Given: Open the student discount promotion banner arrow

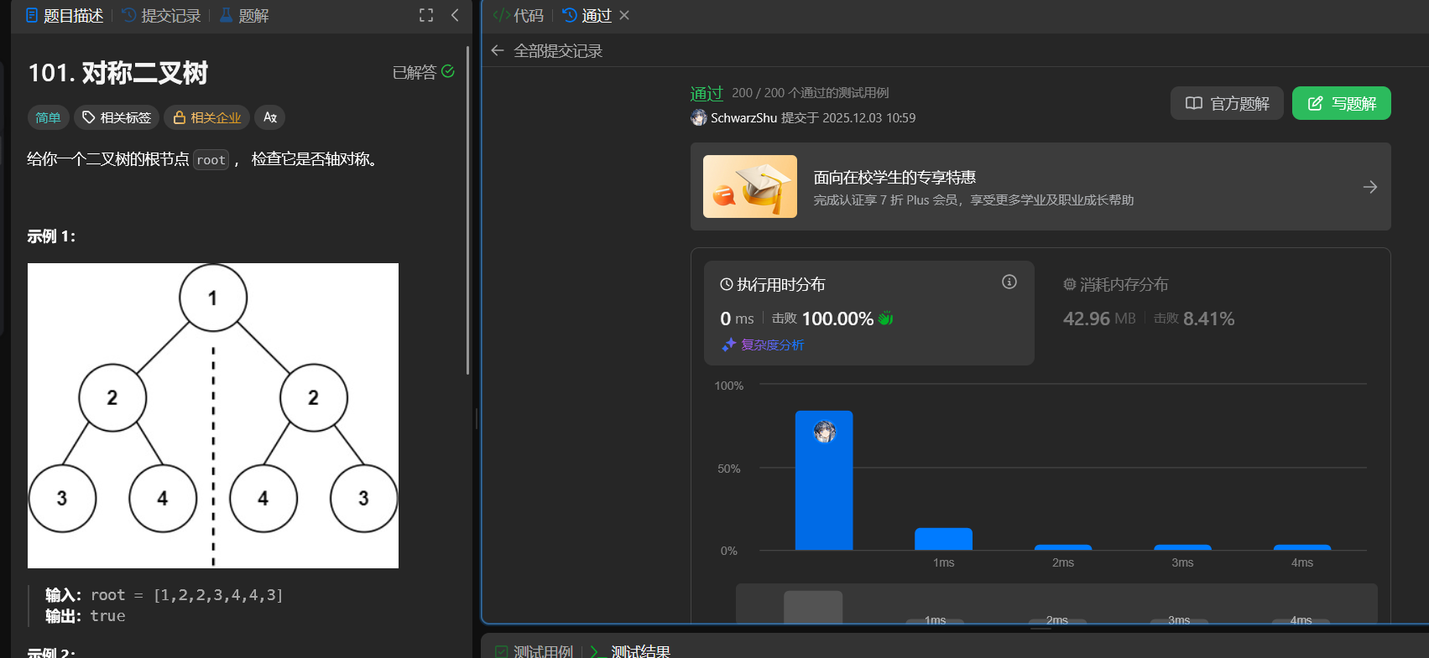Looking at the screenshot, I should 1369,187.
